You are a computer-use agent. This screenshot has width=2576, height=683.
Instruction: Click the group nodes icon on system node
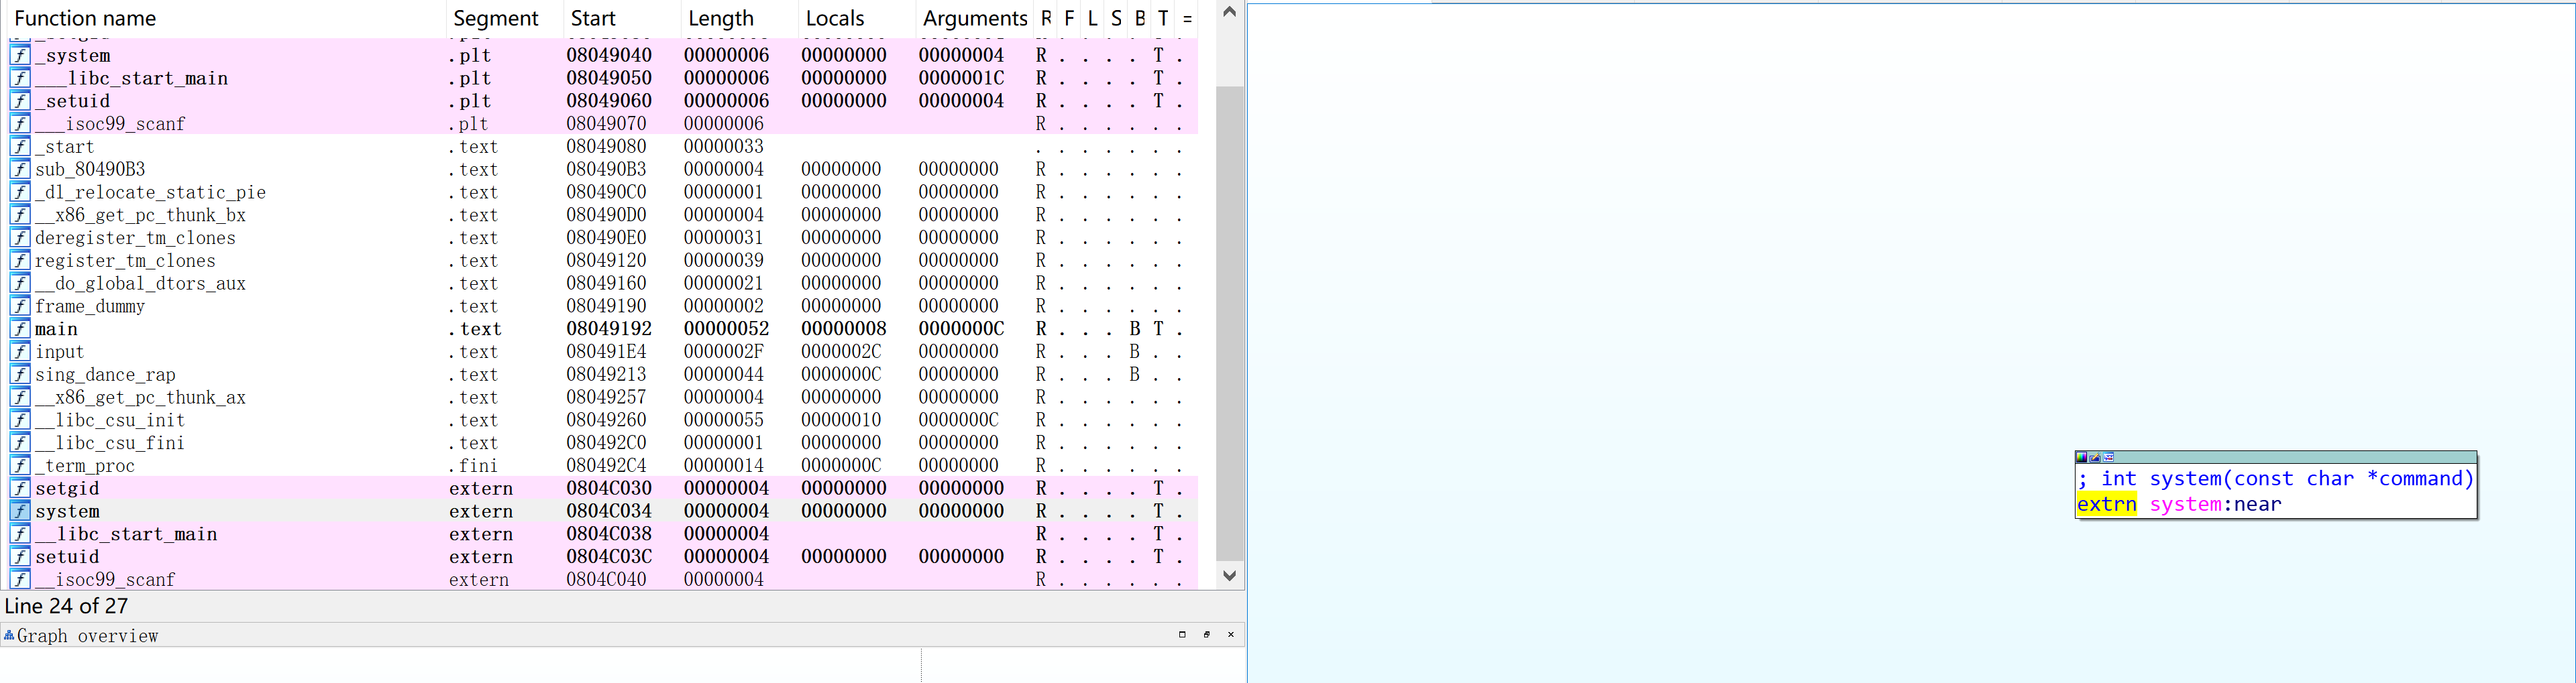(x=2109, y=457)
